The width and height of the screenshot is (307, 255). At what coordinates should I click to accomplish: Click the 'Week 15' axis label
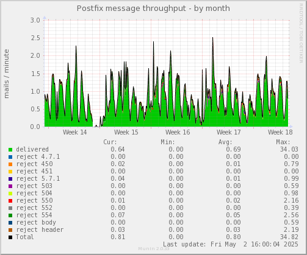point(126,132)
